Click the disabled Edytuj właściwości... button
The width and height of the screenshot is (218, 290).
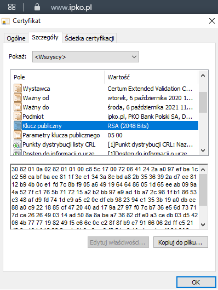point(118,242)
